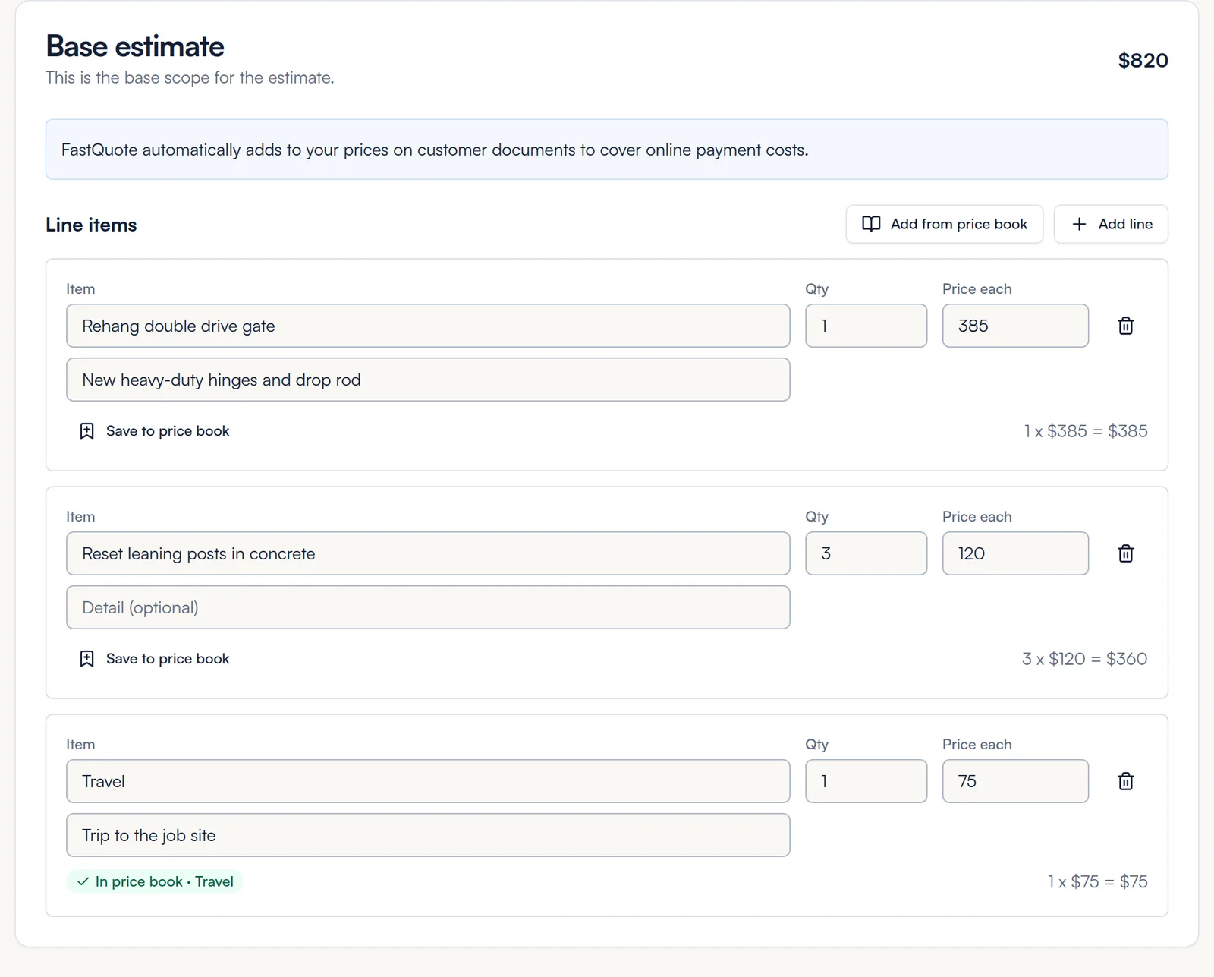Edit the New heavy-duty hinges detail field
This screenshot has height=977, width=1214.
[428, 380]
